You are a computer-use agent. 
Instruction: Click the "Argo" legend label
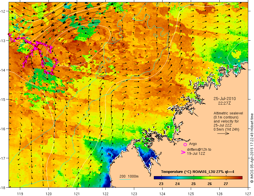tap(193, 144)
